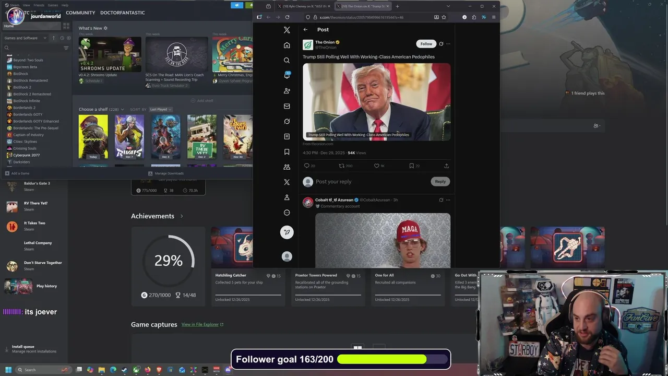The height and width of the screenshot is (376, 668).
Task: Open Communities icon in X sidebar
Action: 287,167
